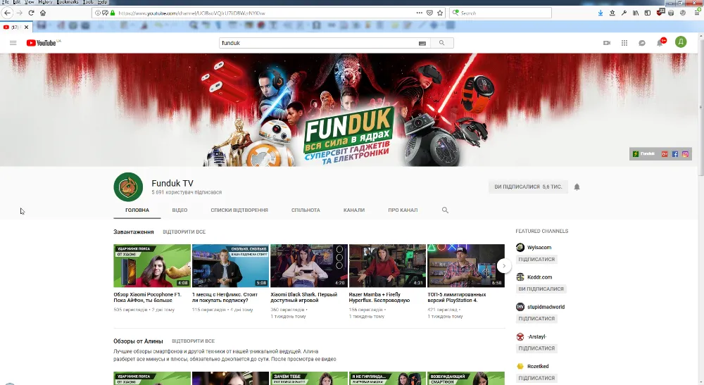
Task: Subscribe to Rozetked with ПІДПИСАТИСЯ
Action: pos(536,378)
